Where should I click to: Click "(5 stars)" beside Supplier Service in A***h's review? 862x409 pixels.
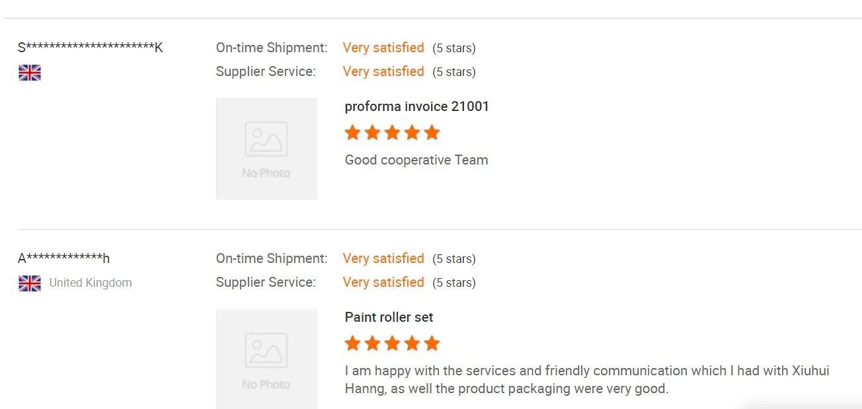(454, 283)
